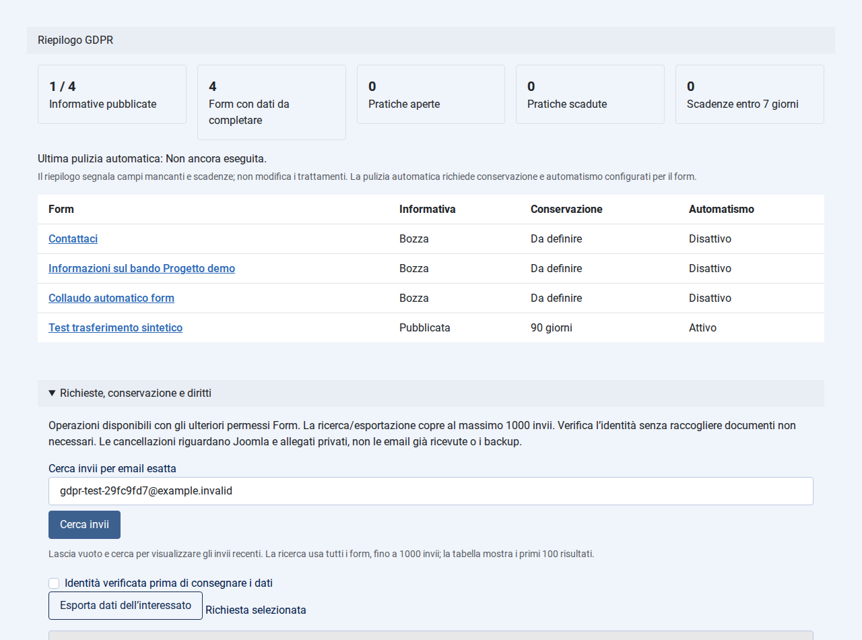Select the Informative pubblicate summary card
The image size is (862, 640).
click(x=112, y=94)
